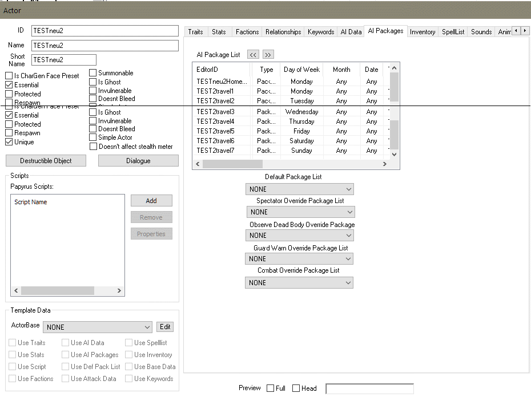The image size is (531, 397).
Task: Click the >> button beside AI Package List
Action: tap(268, 55)
